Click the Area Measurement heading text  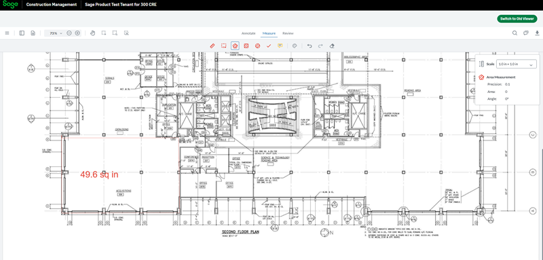click(x=501, y=77)
